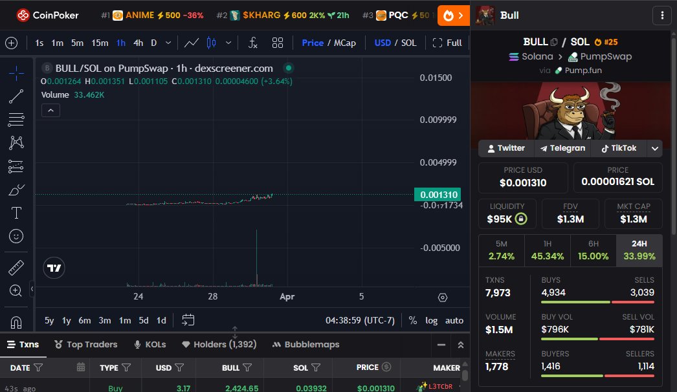The image size is (677, 392).
Task: Maximize the transactions panel with double chevron
Action: coord(461,345)
